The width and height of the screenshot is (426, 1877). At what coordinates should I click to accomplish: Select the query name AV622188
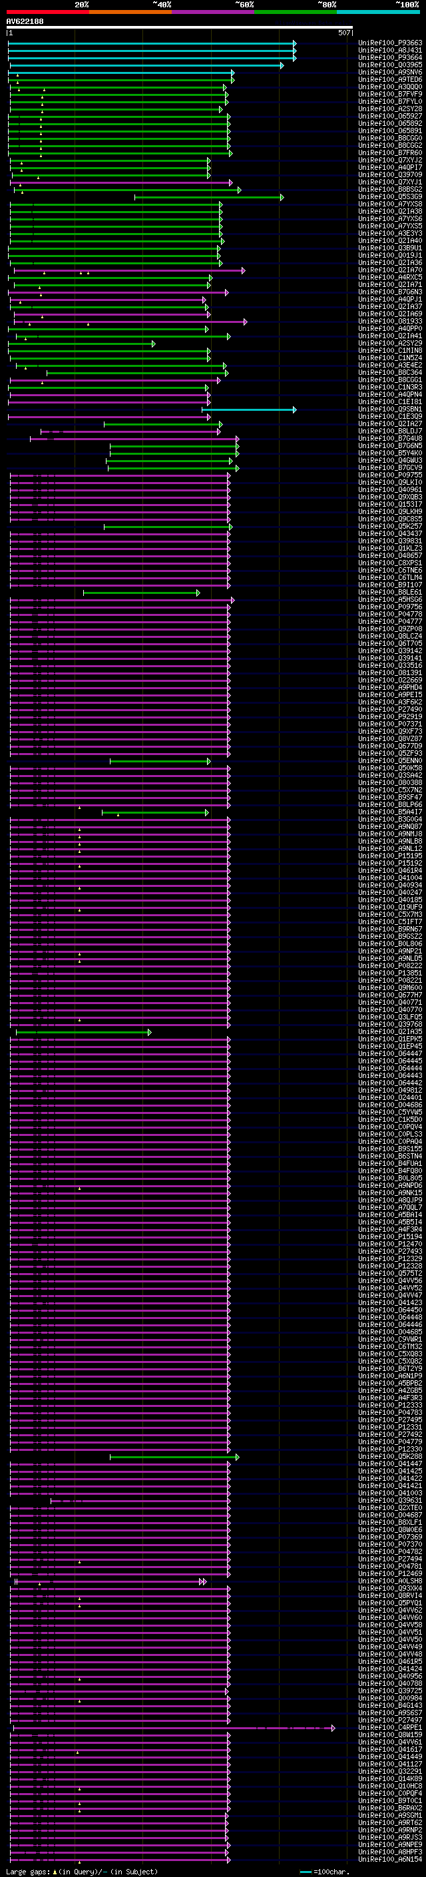25,21
